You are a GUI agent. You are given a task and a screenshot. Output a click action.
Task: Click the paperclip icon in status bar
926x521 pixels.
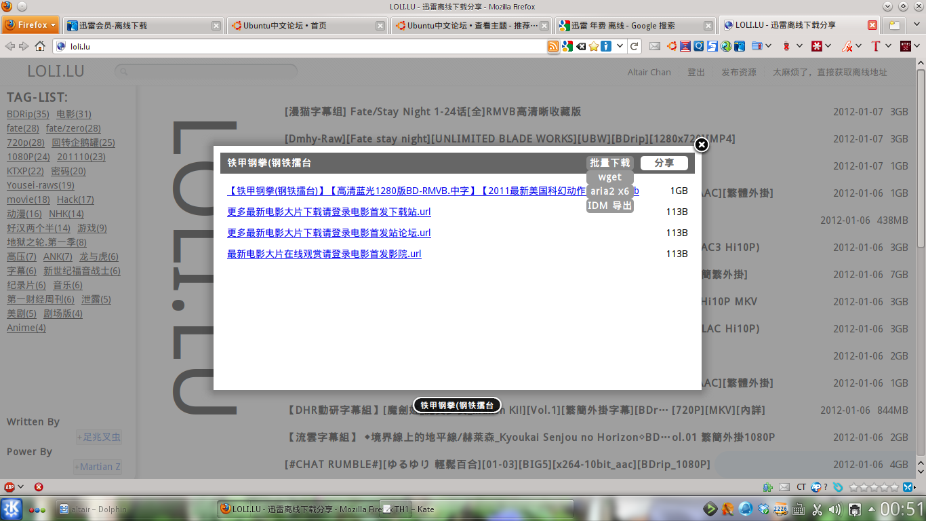pos(838,486)
